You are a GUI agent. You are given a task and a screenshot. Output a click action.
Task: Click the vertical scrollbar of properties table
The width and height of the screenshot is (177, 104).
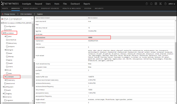pyautogui.click(x=175, y=62)
